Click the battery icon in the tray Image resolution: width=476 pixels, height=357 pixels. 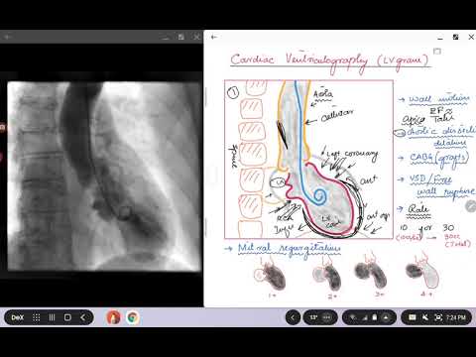tap(375, 317)
